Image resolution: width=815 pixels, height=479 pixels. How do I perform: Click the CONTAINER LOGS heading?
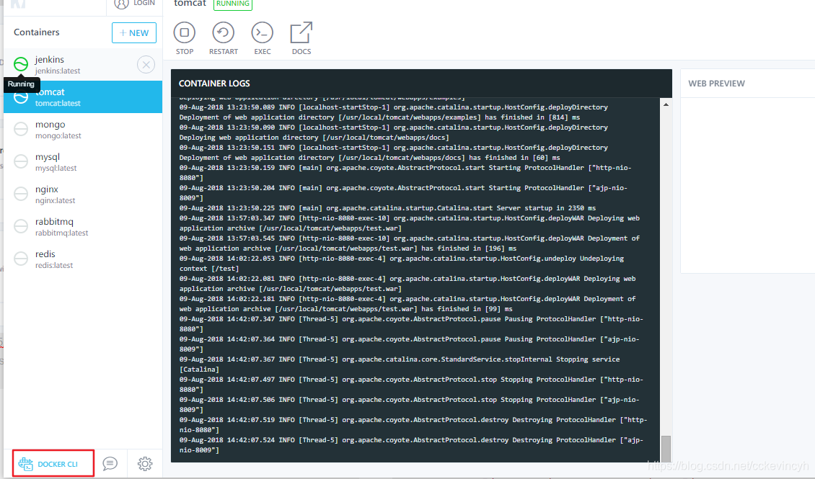[x=214, y=84]
